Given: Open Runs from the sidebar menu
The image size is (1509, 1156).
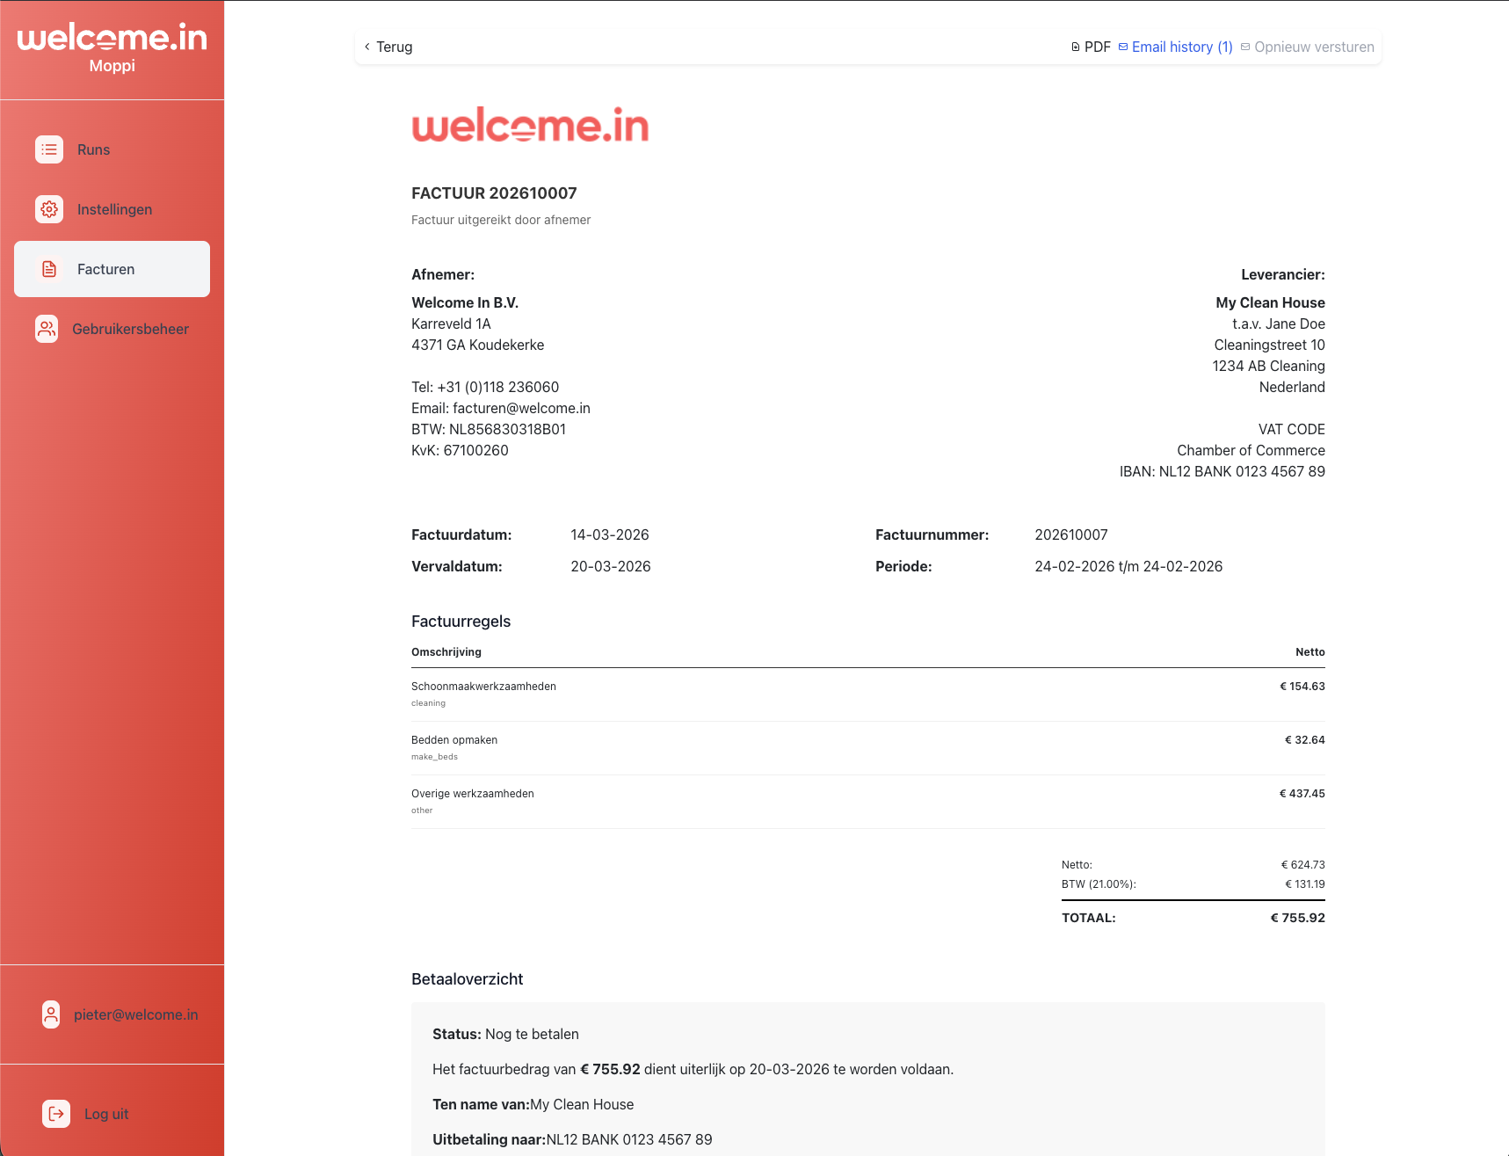Looking at the screenshot, I should click(x=93, y=149).
